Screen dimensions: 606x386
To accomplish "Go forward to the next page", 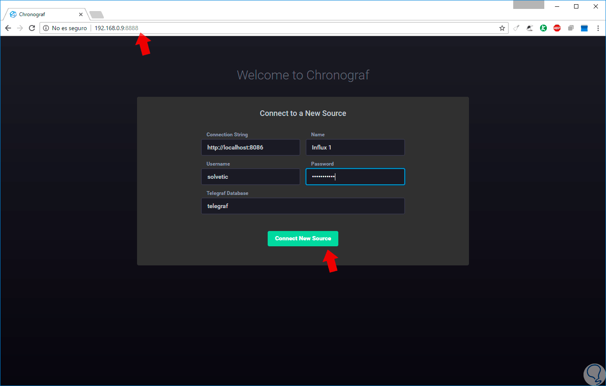I will pyautogui.click(x=20, y=28).
